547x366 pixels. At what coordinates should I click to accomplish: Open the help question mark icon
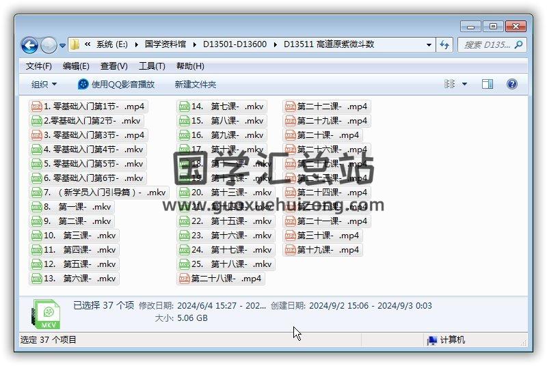[x=511, y=84]
